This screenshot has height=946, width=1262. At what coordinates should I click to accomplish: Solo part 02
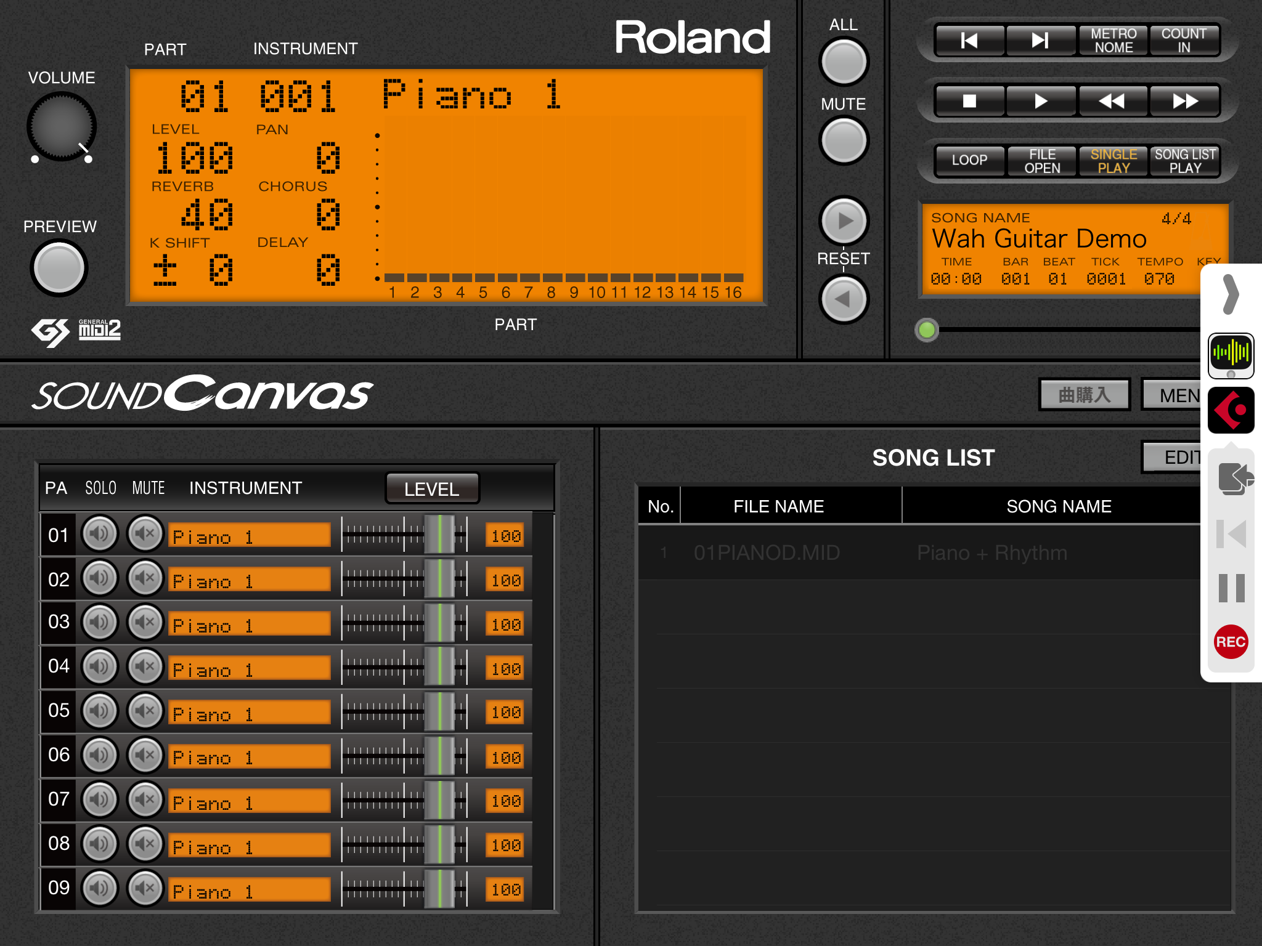coord(100,578)
